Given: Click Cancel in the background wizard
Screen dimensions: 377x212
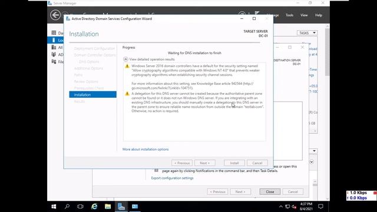Looking at the screenshot, I should click(293, 192).
